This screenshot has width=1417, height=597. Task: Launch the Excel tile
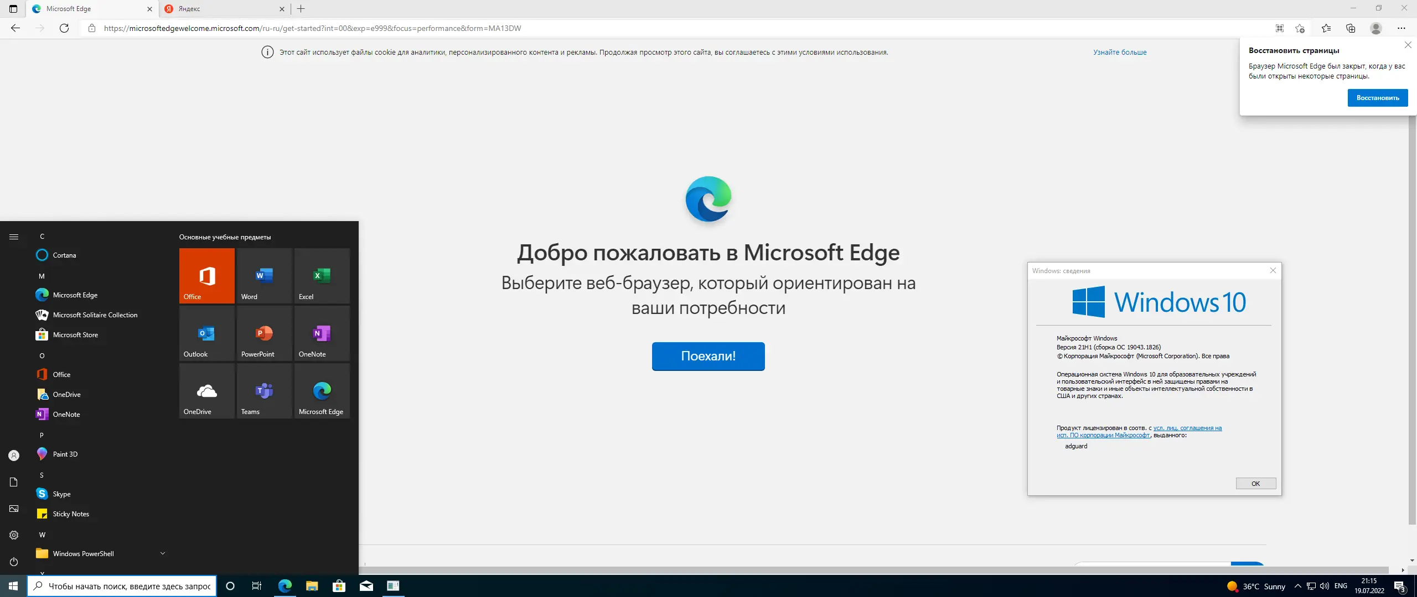[322, 276]
